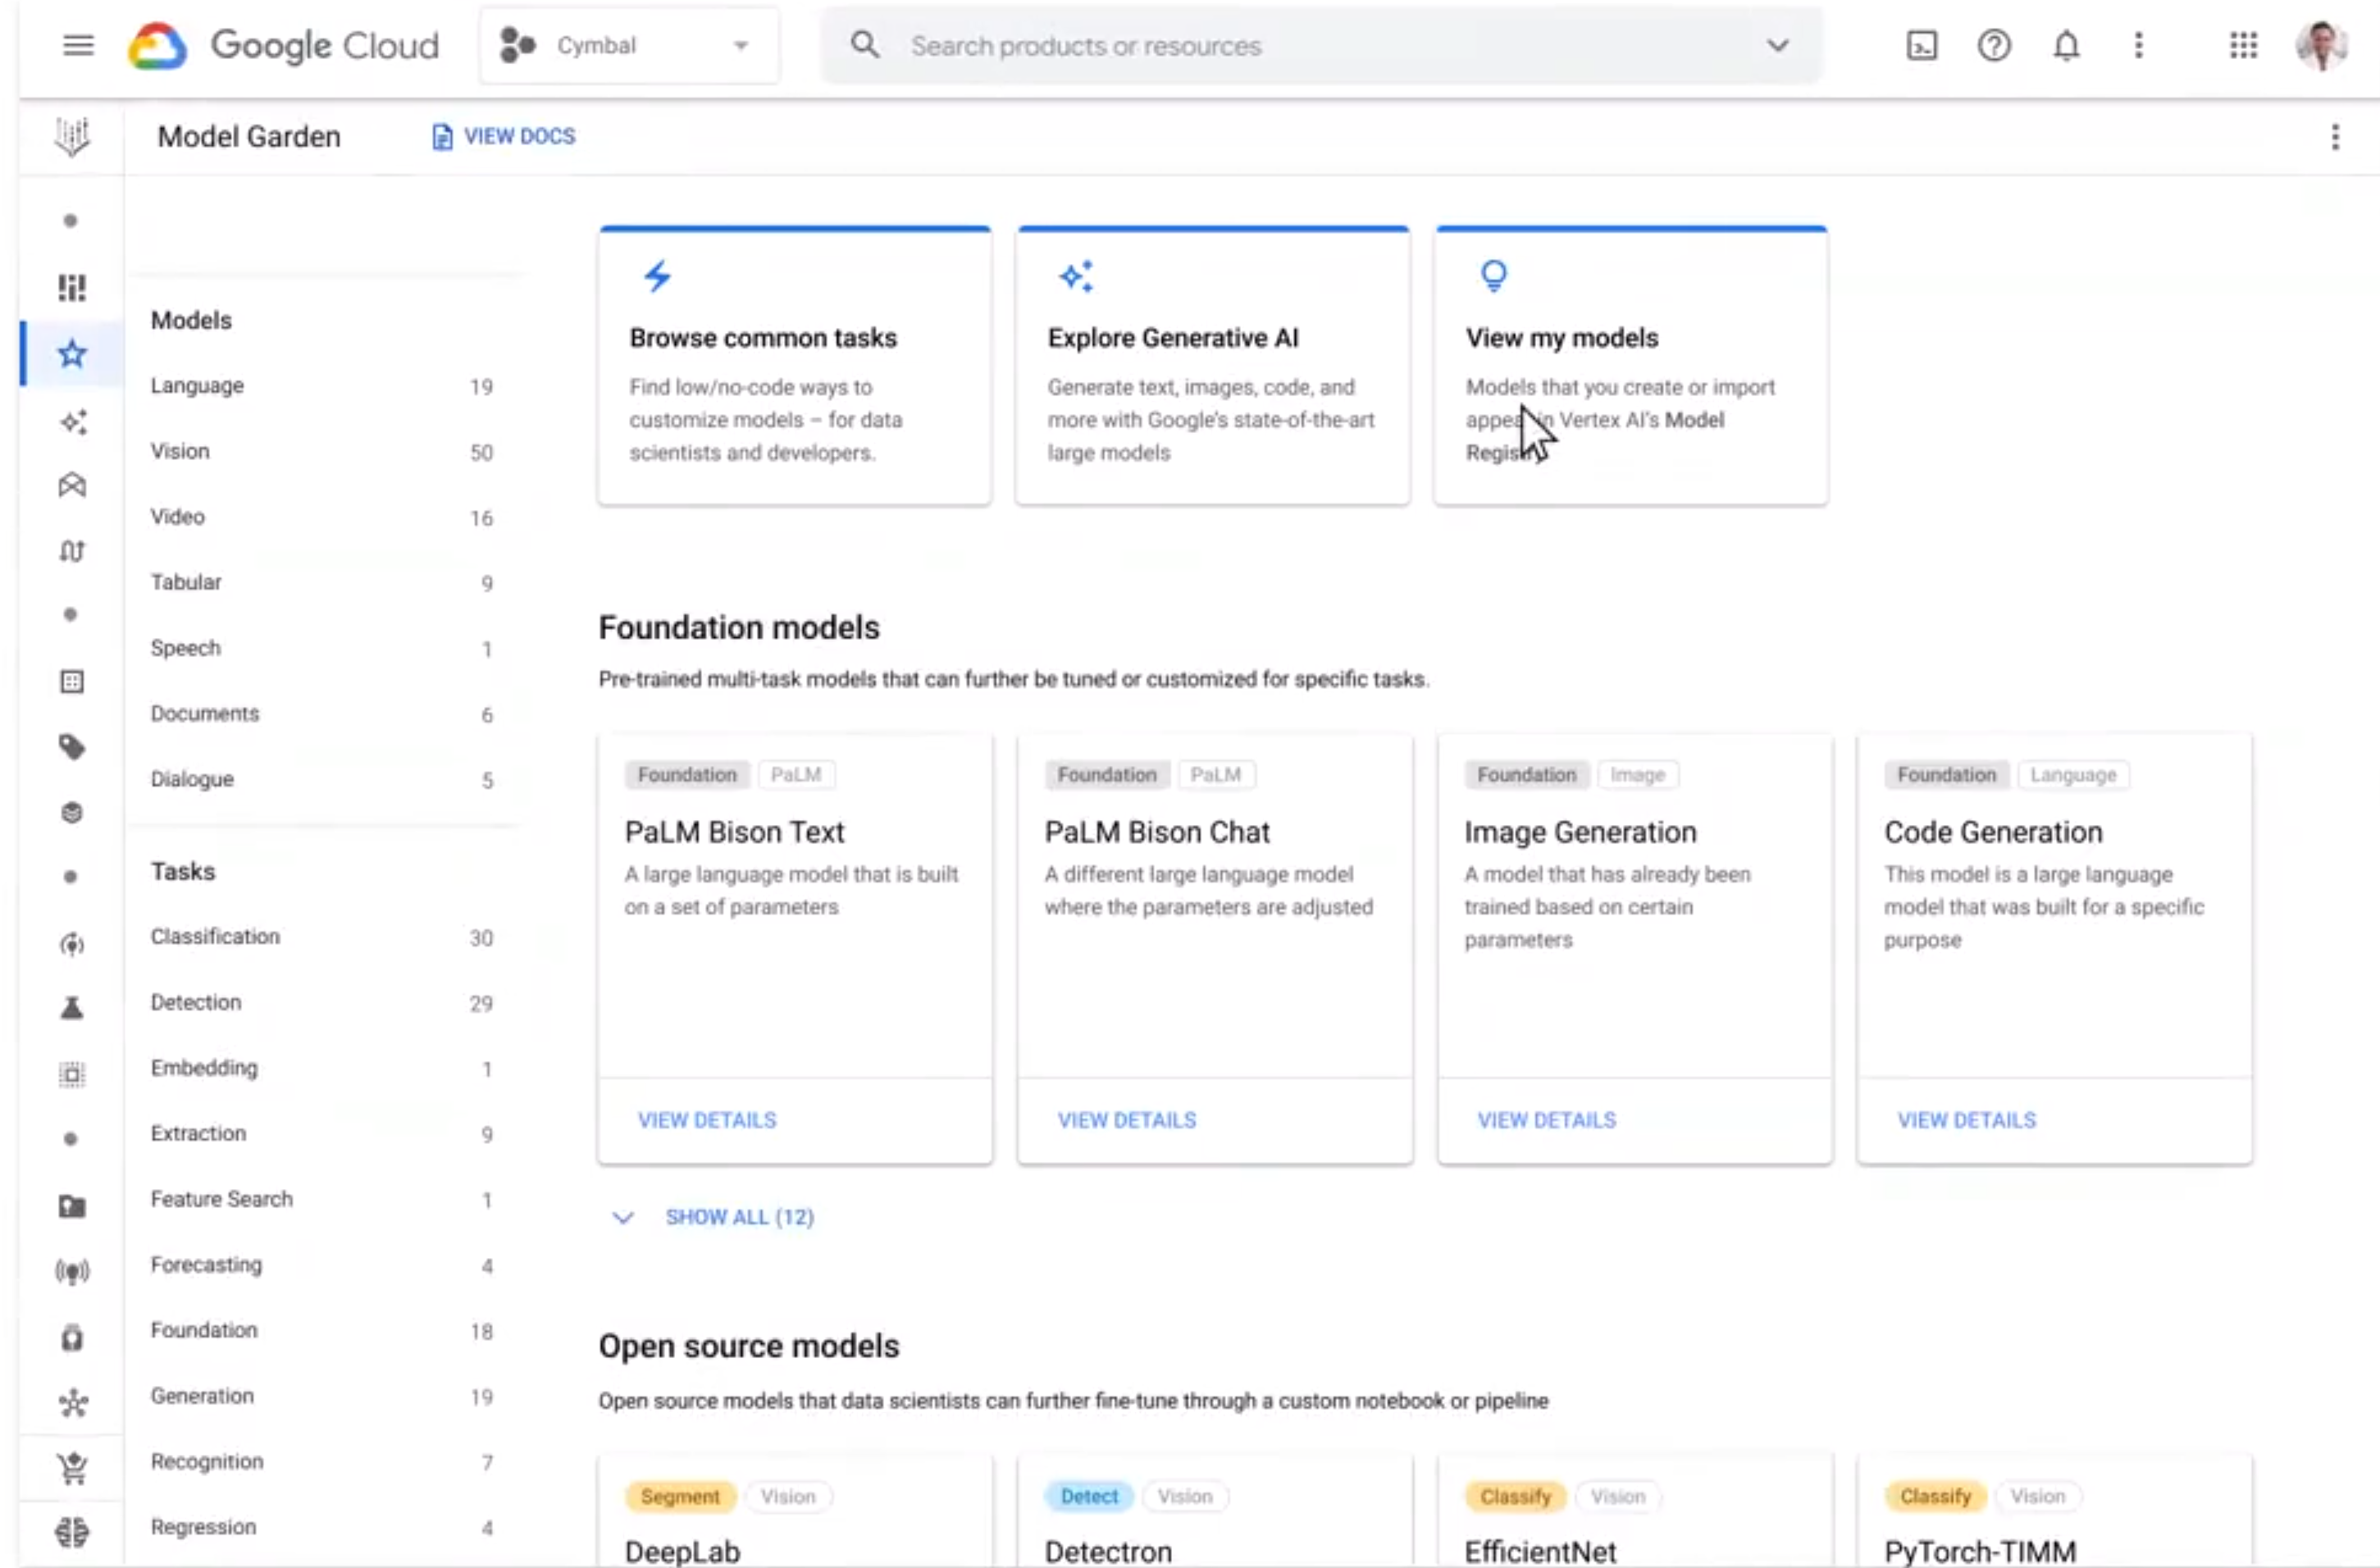Image resolution: width=2380 pixels, height=1568 pixels.
Task: Filter models by Tabular
Action: [x=322, y=582]
